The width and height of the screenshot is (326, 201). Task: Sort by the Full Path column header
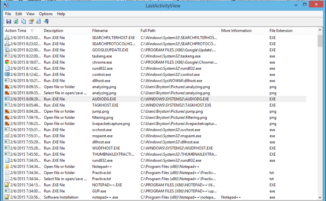pyautogui.click(x=179, y=30)
